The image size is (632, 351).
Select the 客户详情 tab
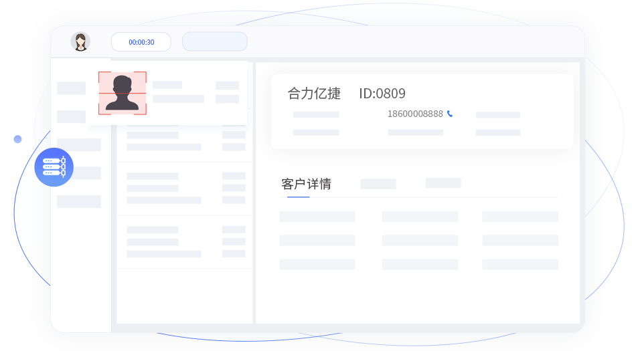306,184
